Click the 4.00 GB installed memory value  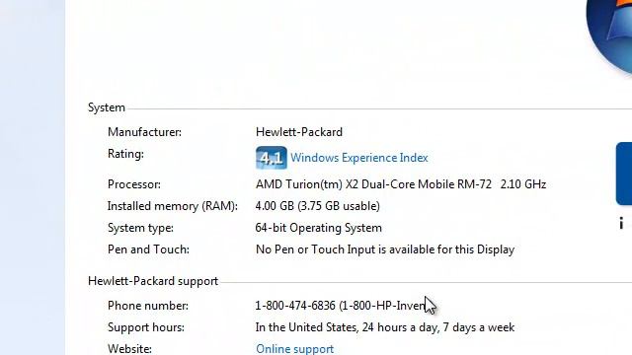[x=318, y=206]
